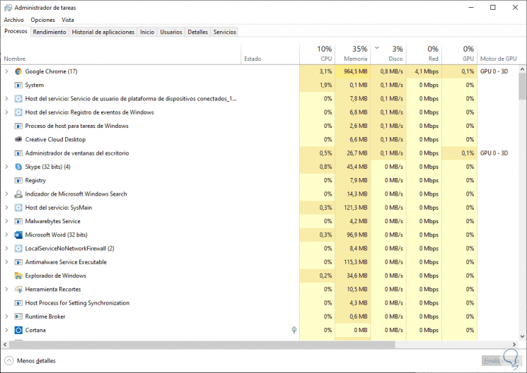Expand the Indizador de Microsoft Windows Search row
Image resolution: width=527 pixels, height=373 pixels.
6,194
